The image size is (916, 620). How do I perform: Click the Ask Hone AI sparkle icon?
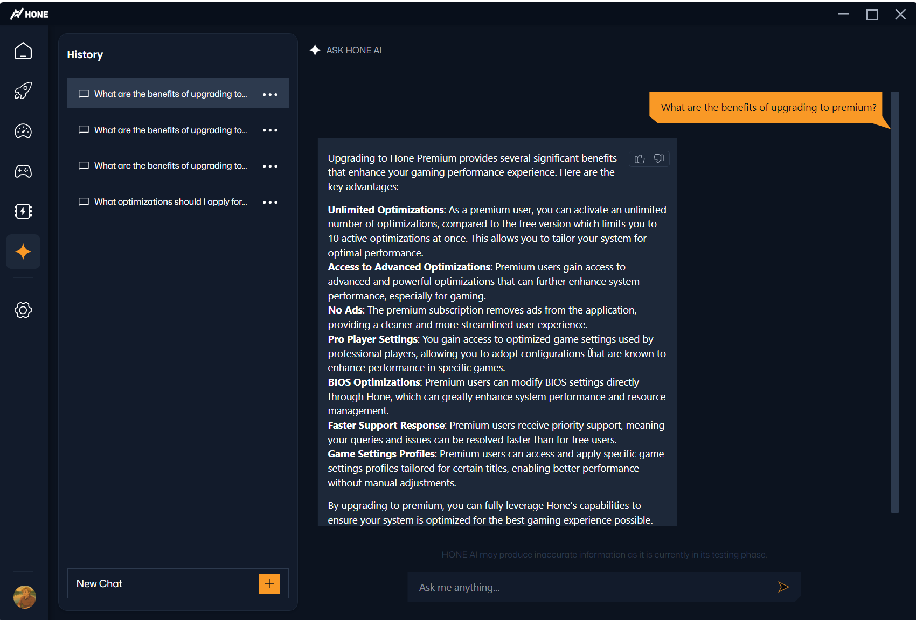[x=315, y=50]
